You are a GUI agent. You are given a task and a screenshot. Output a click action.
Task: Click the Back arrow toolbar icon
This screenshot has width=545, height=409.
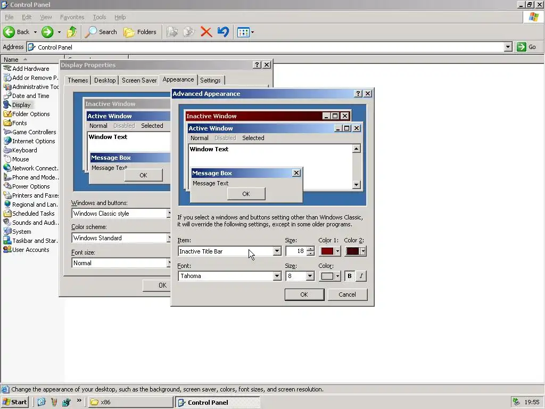[x=9, y=32]
